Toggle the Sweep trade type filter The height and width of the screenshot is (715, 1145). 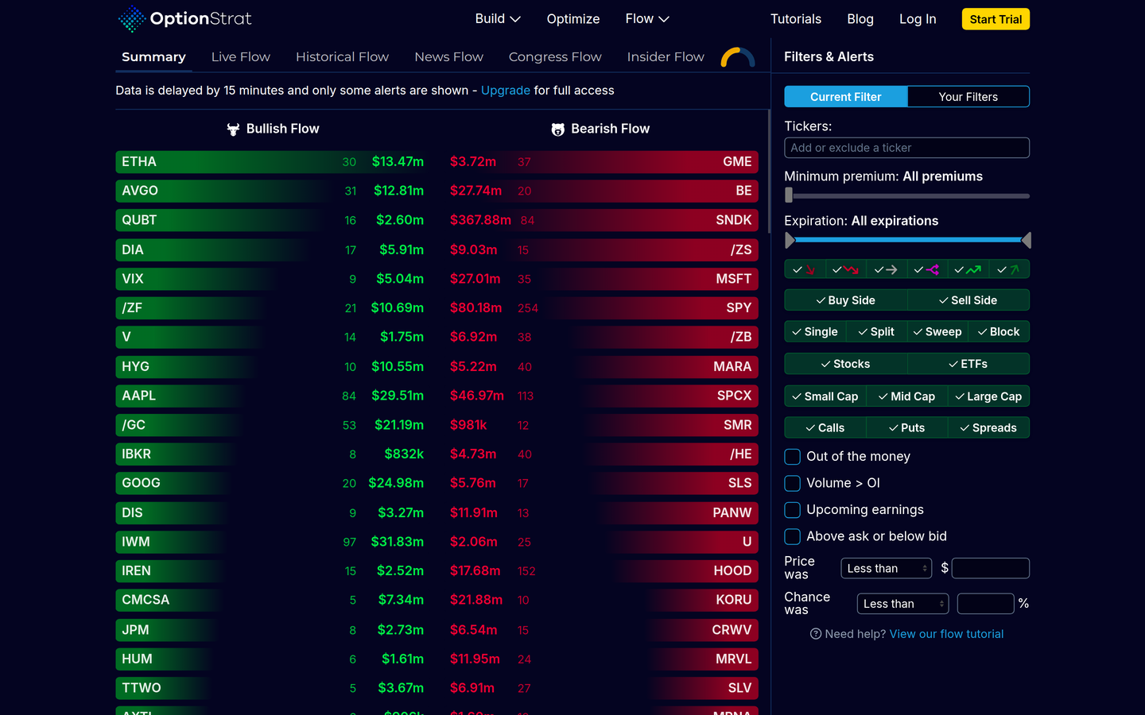[x=937, y=332]
